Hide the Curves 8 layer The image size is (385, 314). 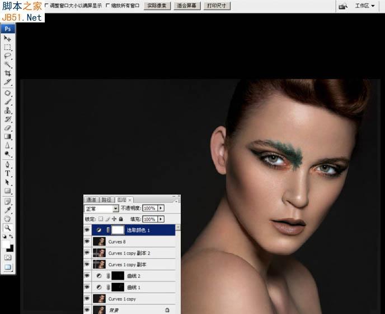pyautogui.click(x=87, y=241)
